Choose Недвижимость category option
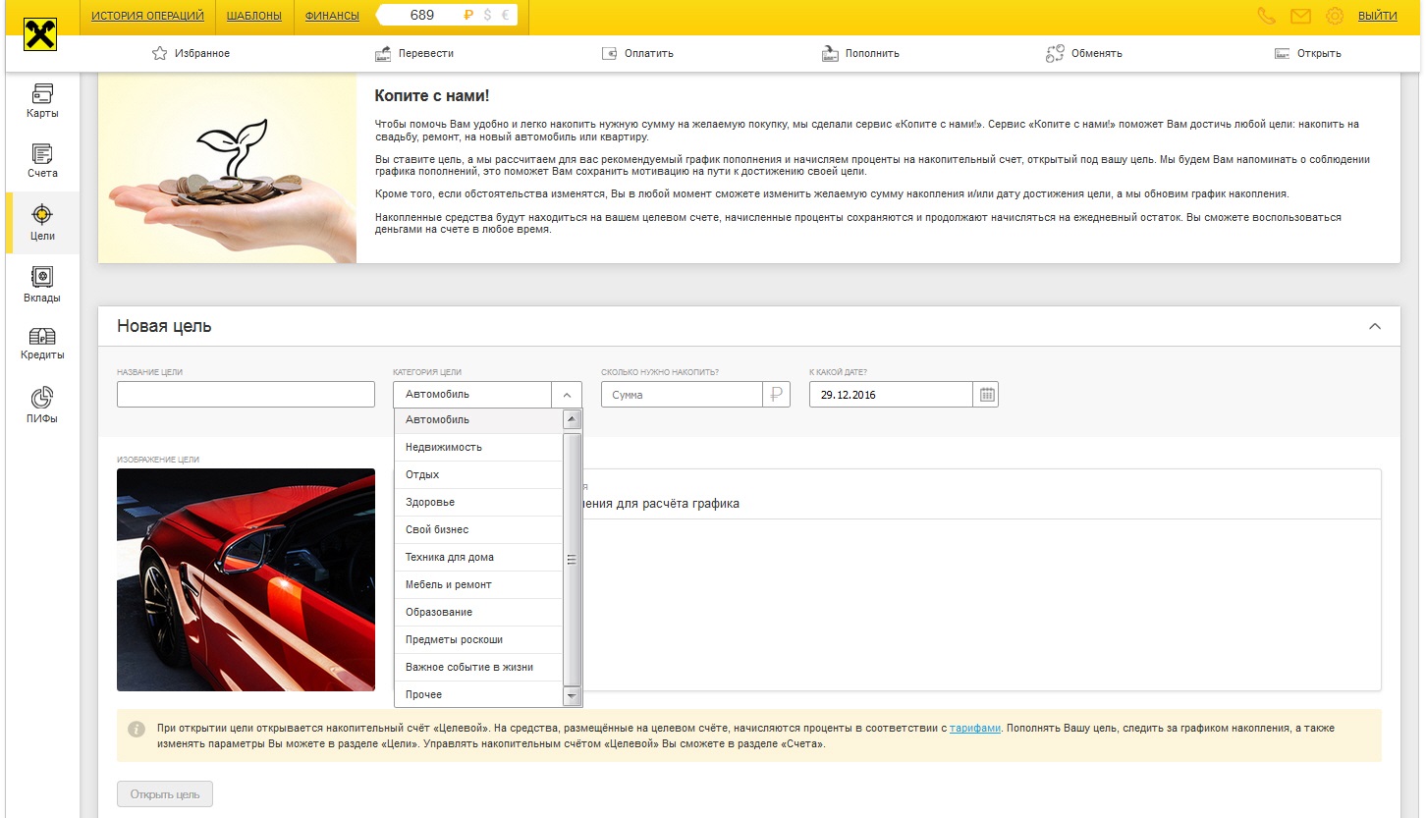The height and width of the screenshot is (818, 1426). coord(478,448)
